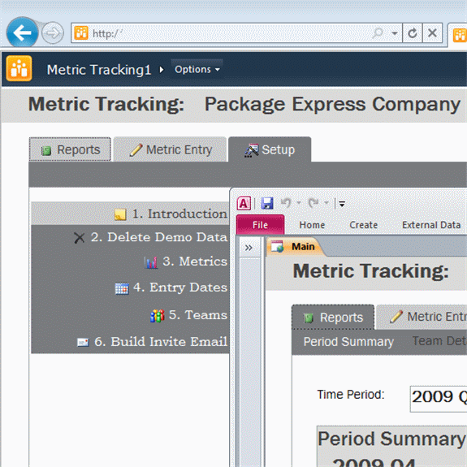The height and width of the screenshot is (467, 467).
Task: Select the Setup tab in web form
Action: click(270, 149)
